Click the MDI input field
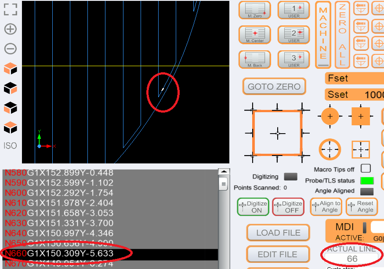The width and height of the screenshot is (384, 269). [x=377, y=227]
